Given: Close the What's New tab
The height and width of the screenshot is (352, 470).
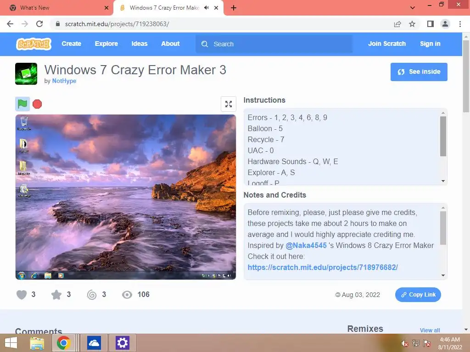Looking at the screenshot, I should [106, 8].
